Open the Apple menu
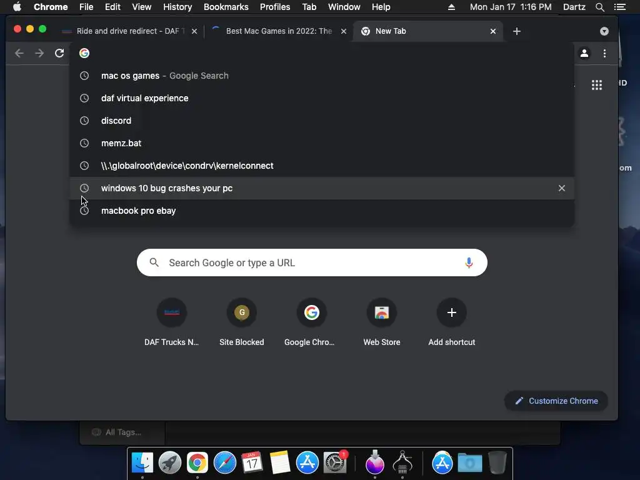The width and height of the screenshot is (640, 480). tap(17, 7)
